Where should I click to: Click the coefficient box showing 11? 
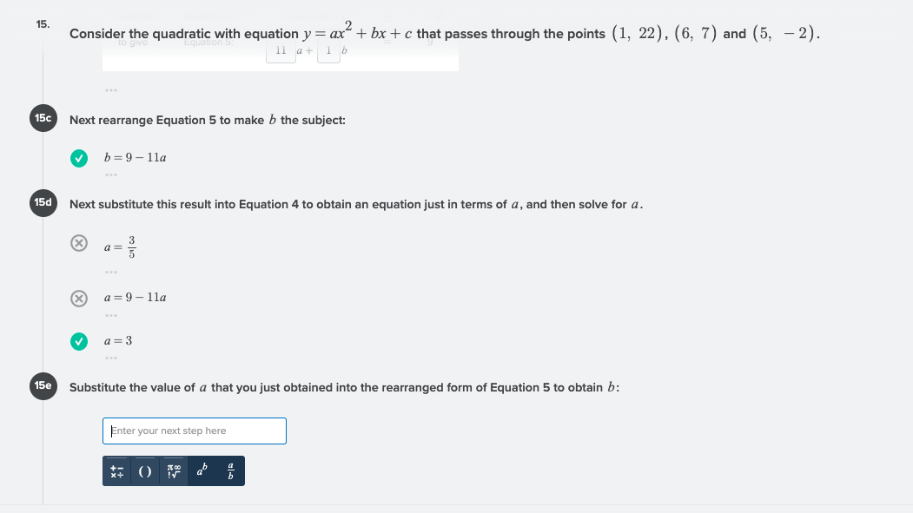click(x=281, y=49)
